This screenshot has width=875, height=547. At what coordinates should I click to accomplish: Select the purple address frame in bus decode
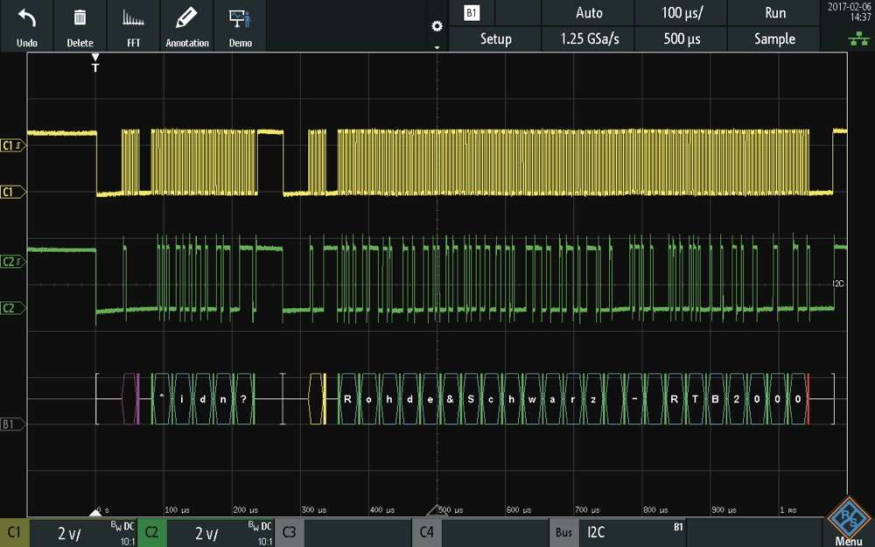click(131, 399)
